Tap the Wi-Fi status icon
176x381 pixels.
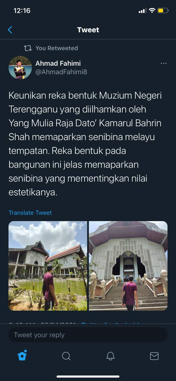pos(152,11)
